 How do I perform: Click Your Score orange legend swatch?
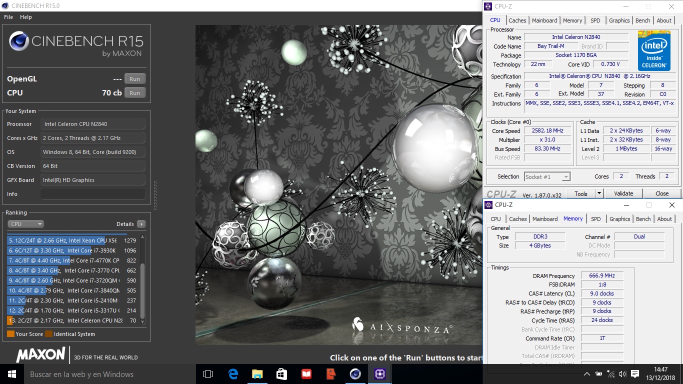pyautogui.click(x=10, y=334)
